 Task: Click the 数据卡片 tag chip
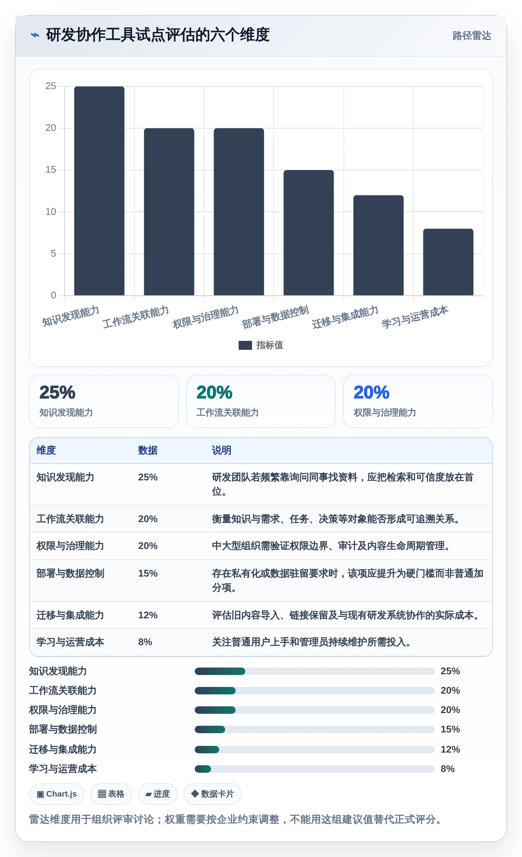tap(213, 794)
